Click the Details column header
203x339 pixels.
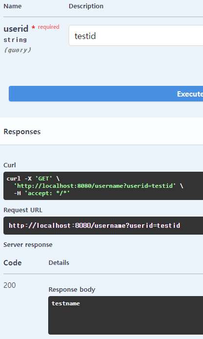(x=59, y=263)
